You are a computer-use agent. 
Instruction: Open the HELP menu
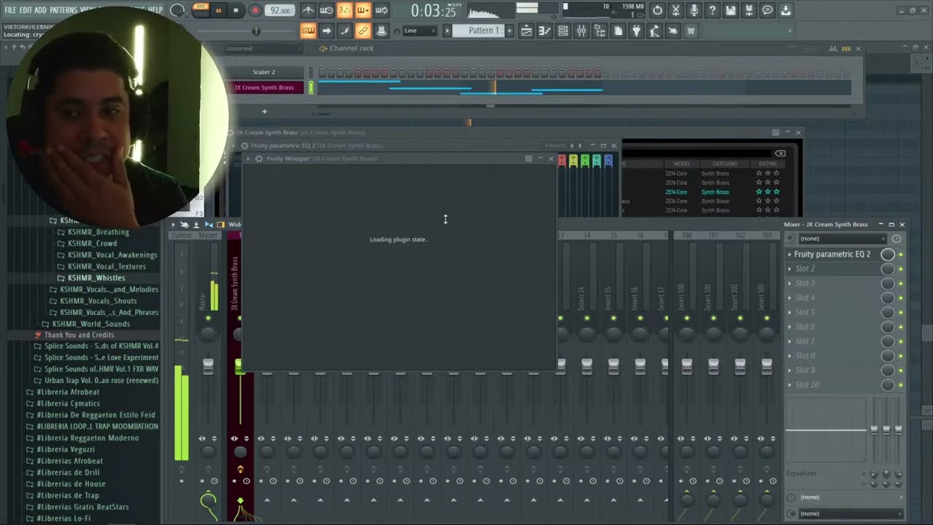click(155, 10)
